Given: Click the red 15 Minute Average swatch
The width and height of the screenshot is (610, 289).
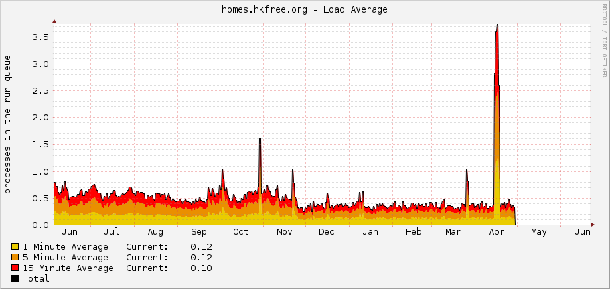Looking at the screenshot, I should (x=15, y=268).
